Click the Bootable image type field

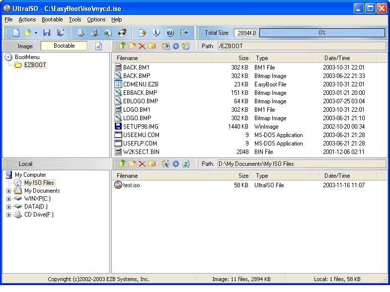click(x=64, y=46)
